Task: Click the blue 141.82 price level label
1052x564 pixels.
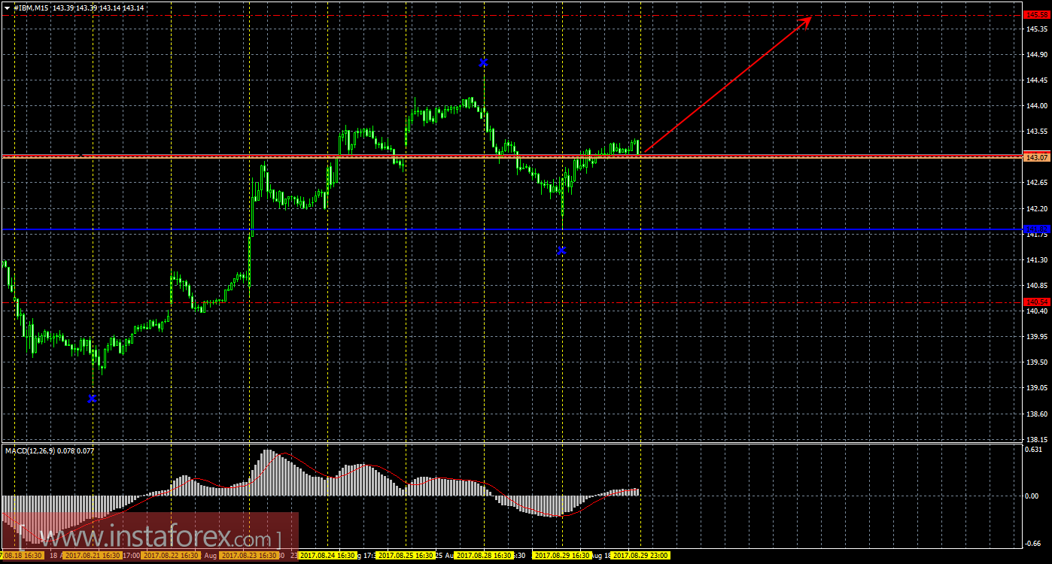Action: (1037, 229)
